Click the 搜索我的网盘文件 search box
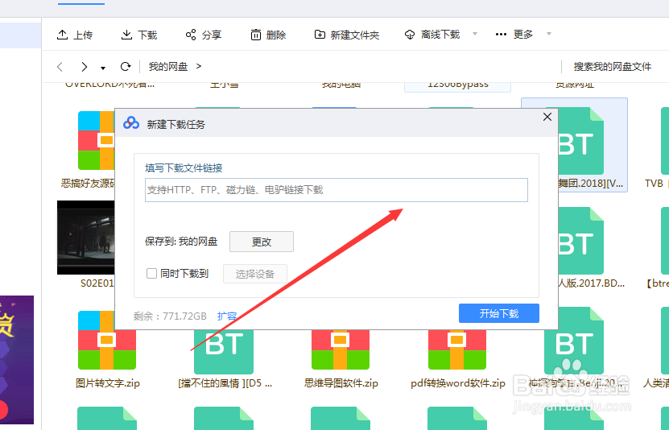This screenshot has height=430, width=669. (x=613, y=67)
